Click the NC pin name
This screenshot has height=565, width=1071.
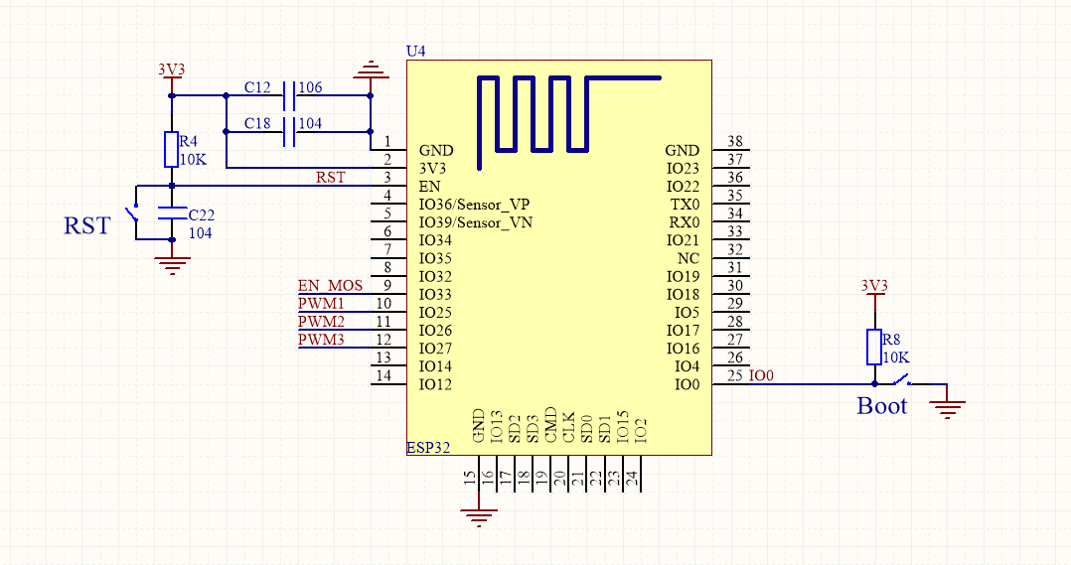[688, 258]
